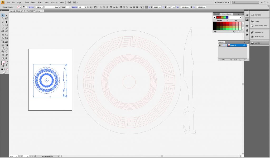Hide Layer 1 using the eye icon
270x158 pixels.
coord(220,45)
